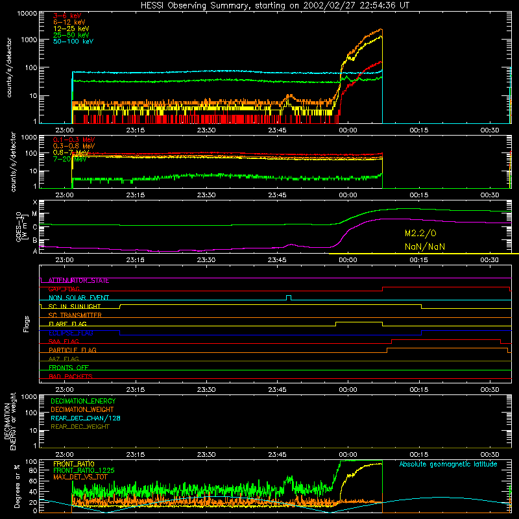The width and height of the screenshot is (519, 519).
Task: Select the GOES-10 vertical axis label
Action: click(21, 227)
